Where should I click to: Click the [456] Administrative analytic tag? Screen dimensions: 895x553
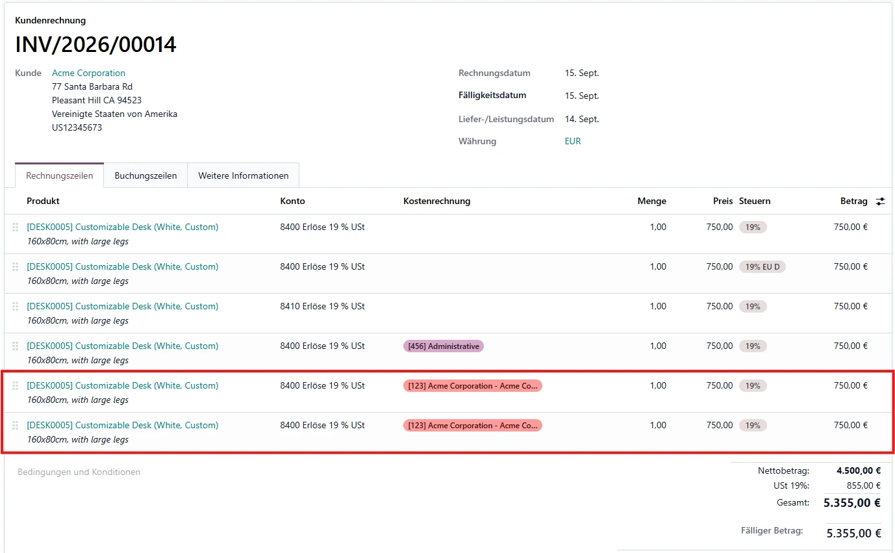click(444, 346)
